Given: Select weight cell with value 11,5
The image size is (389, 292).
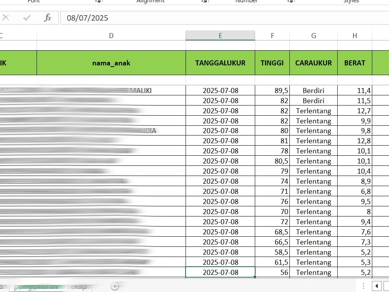Looking at the screenshot, I should click(355, 100).
